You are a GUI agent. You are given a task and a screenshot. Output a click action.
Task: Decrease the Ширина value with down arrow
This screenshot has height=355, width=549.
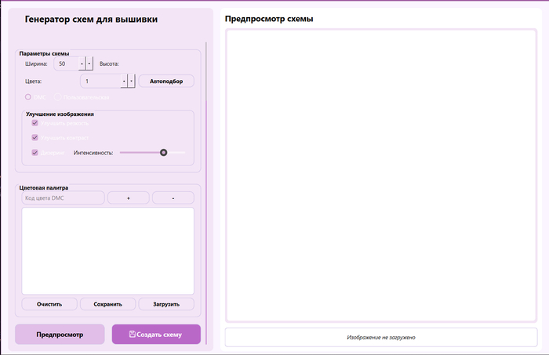(x=89, y=63)
